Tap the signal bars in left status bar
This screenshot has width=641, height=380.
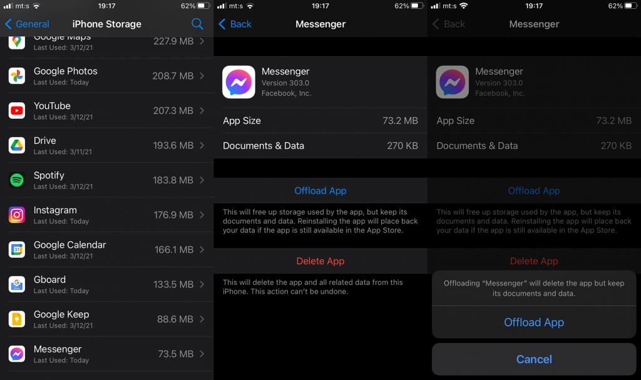pyautogui.click(x=8, y=6)
